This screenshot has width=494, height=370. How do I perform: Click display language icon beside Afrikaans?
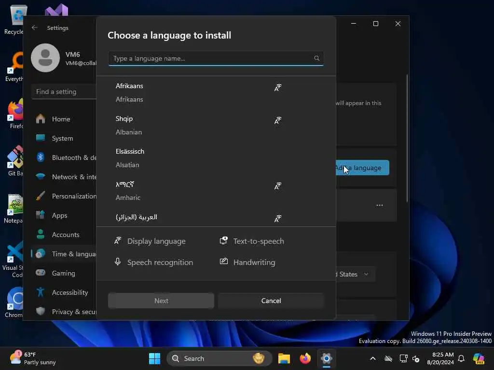277,88
